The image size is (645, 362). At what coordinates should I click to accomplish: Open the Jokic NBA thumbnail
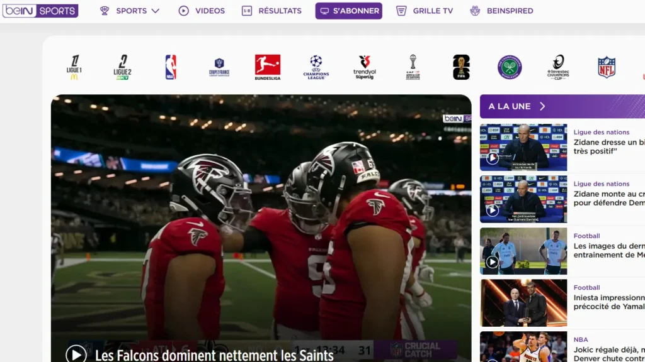point(523,347)
